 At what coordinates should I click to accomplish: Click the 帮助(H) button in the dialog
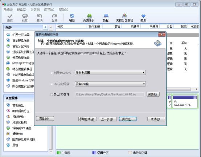[45, 118]
